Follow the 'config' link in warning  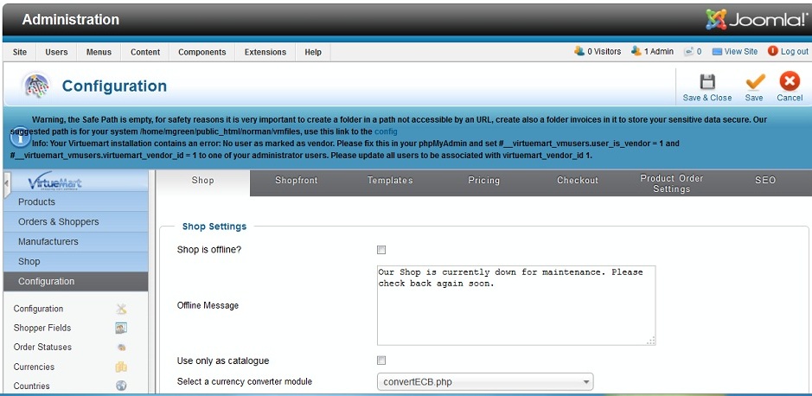point(386,131)
